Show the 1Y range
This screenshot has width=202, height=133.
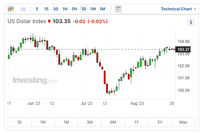coord(137,122)
